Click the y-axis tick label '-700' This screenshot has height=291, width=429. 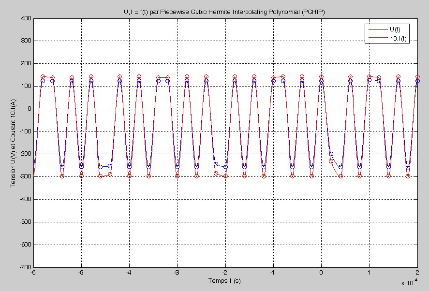coord(25,267)
